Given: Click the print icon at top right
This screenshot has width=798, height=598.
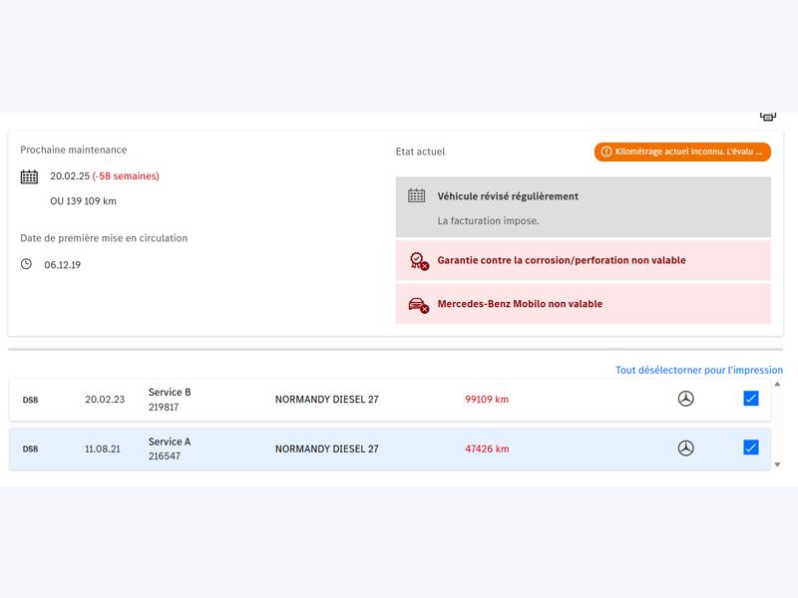Looking at the screenshot, I should (768, 117).
